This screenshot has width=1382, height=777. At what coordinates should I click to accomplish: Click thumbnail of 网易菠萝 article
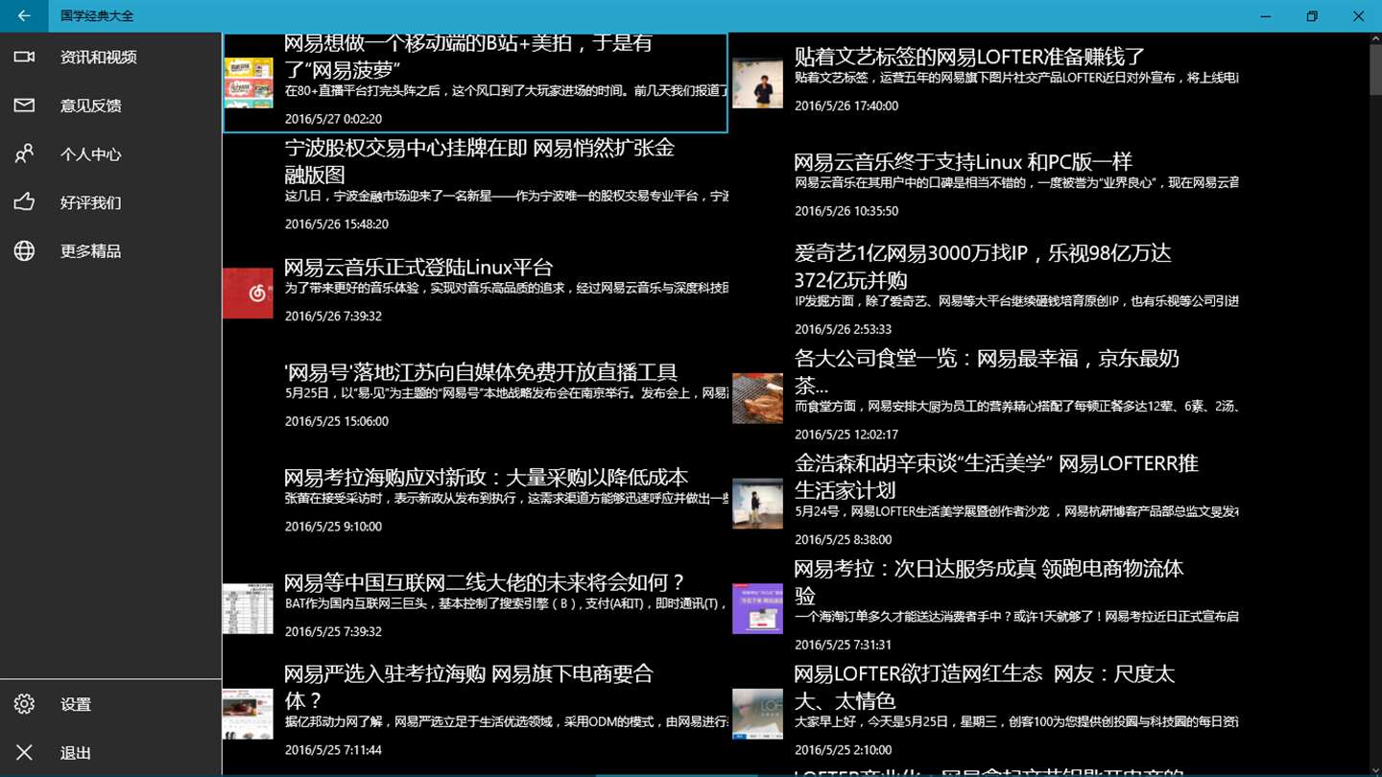click(x=248, y=82)
